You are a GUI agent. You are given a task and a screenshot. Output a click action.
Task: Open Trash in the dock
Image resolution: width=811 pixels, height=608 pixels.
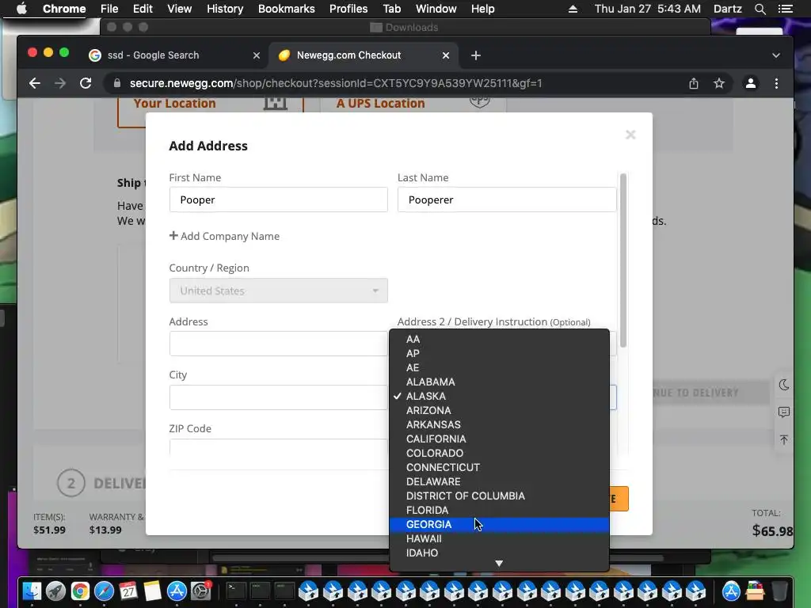click(779, 591)
